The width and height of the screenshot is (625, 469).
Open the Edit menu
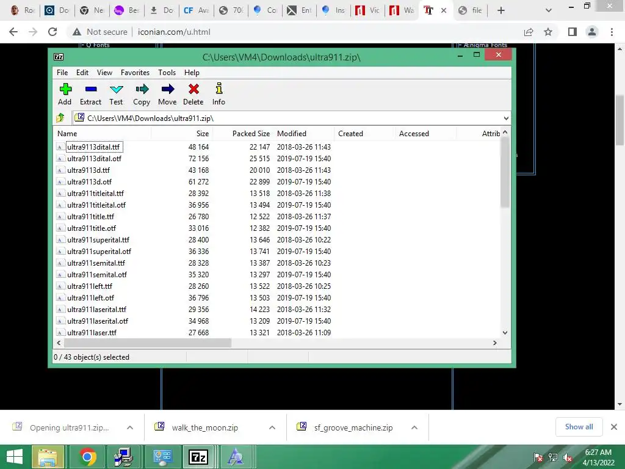82,73
